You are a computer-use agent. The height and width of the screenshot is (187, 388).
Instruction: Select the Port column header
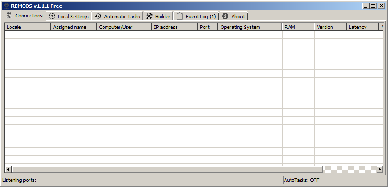207,27
